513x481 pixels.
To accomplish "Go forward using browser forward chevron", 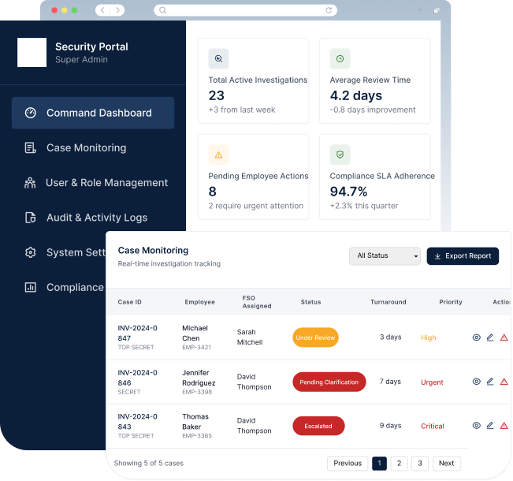I will pos(117,10).
